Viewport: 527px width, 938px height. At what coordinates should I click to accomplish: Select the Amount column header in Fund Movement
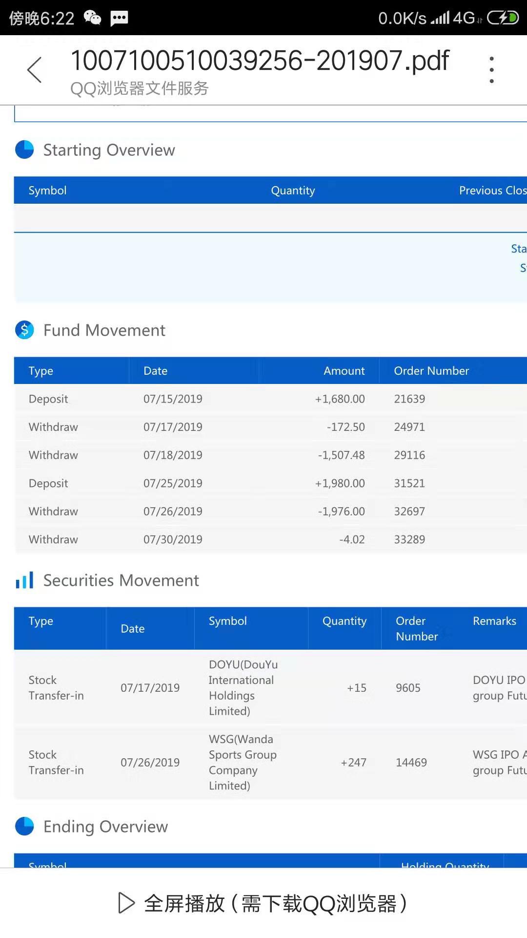344,371
